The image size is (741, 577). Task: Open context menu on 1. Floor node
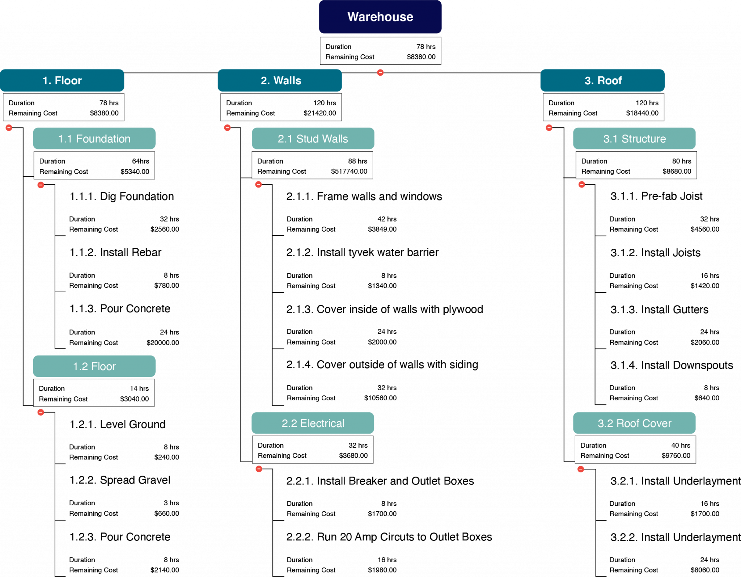(x=62, y=81)
